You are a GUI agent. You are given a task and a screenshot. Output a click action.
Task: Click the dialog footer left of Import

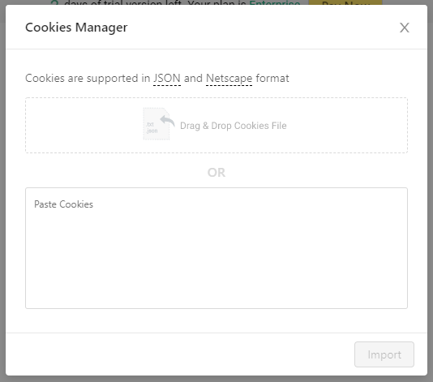(x=179, y=354)
